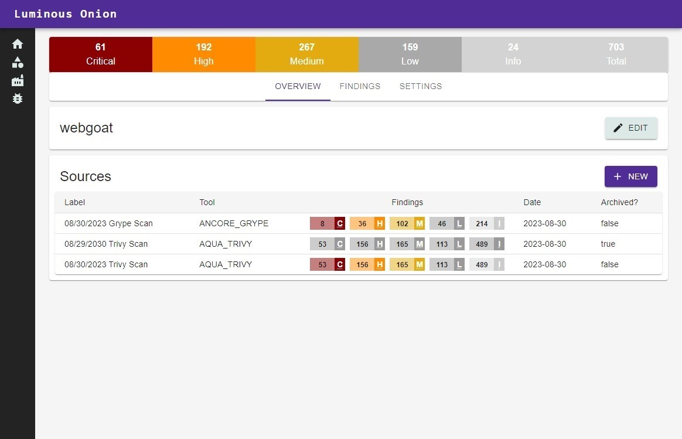Image resolution: width=682 pixels, height=439 pixels.
Task: Select the 267 Medium summary tile
Action: [306, 55]
